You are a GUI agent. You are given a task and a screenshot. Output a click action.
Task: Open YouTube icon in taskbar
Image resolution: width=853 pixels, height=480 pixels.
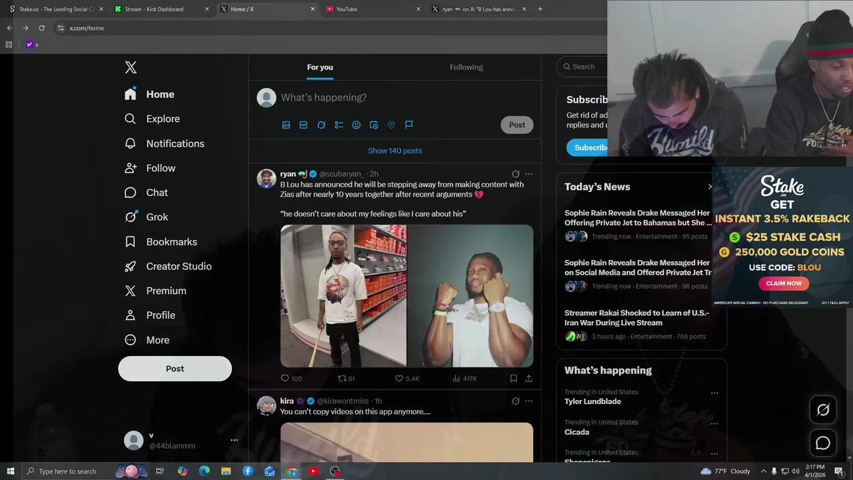point(313,471)
